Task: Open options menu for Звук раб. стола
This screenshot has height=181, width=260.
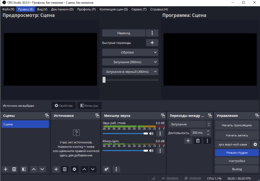Action: pyautogui.click(x=160, y=133)
